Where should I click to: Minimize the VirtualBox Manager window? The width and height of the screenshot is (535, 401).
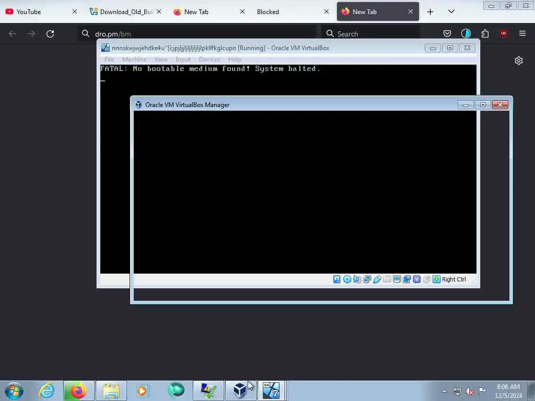coord(466,104)
